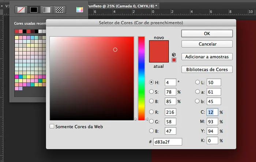Click Adicionar a amostras button
Screen dimensions: 256x162
pos(207,57)
